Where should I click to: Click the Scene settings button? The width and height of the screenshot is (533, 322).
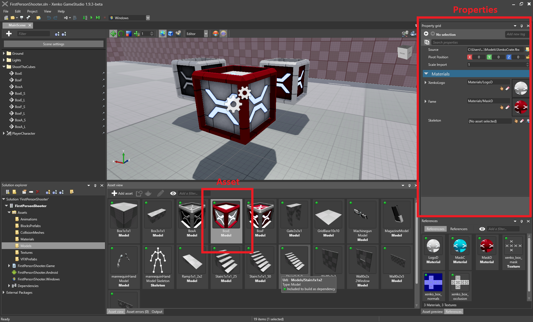click(x=54, y=44)
